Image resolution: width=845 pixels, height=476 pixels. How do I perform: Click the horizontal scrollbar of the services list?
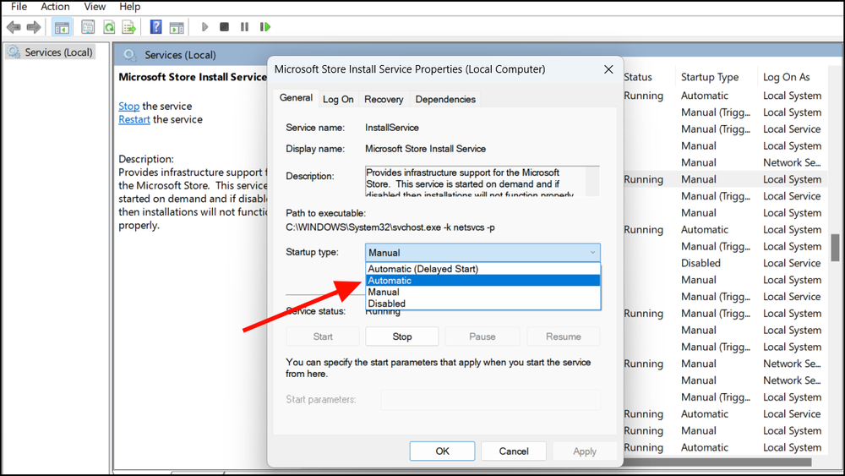(x=717, y=462)
